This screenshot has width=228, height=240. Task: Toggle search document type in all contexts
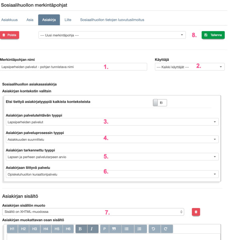160,103
